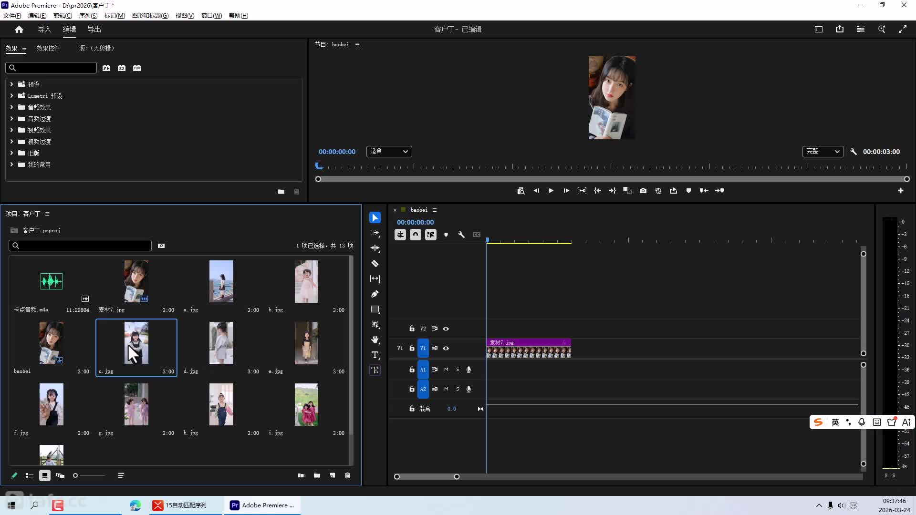Select the Selection tool arrow

click(x=375, y=218)
